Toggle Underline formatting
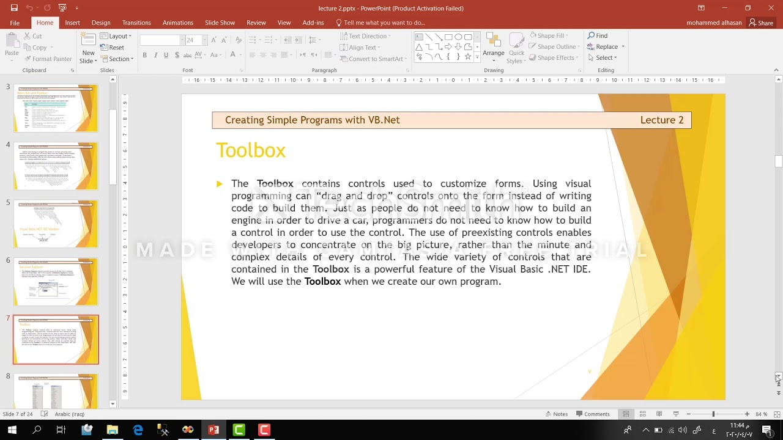Screen dimensions: 783x440 [166, 55]
